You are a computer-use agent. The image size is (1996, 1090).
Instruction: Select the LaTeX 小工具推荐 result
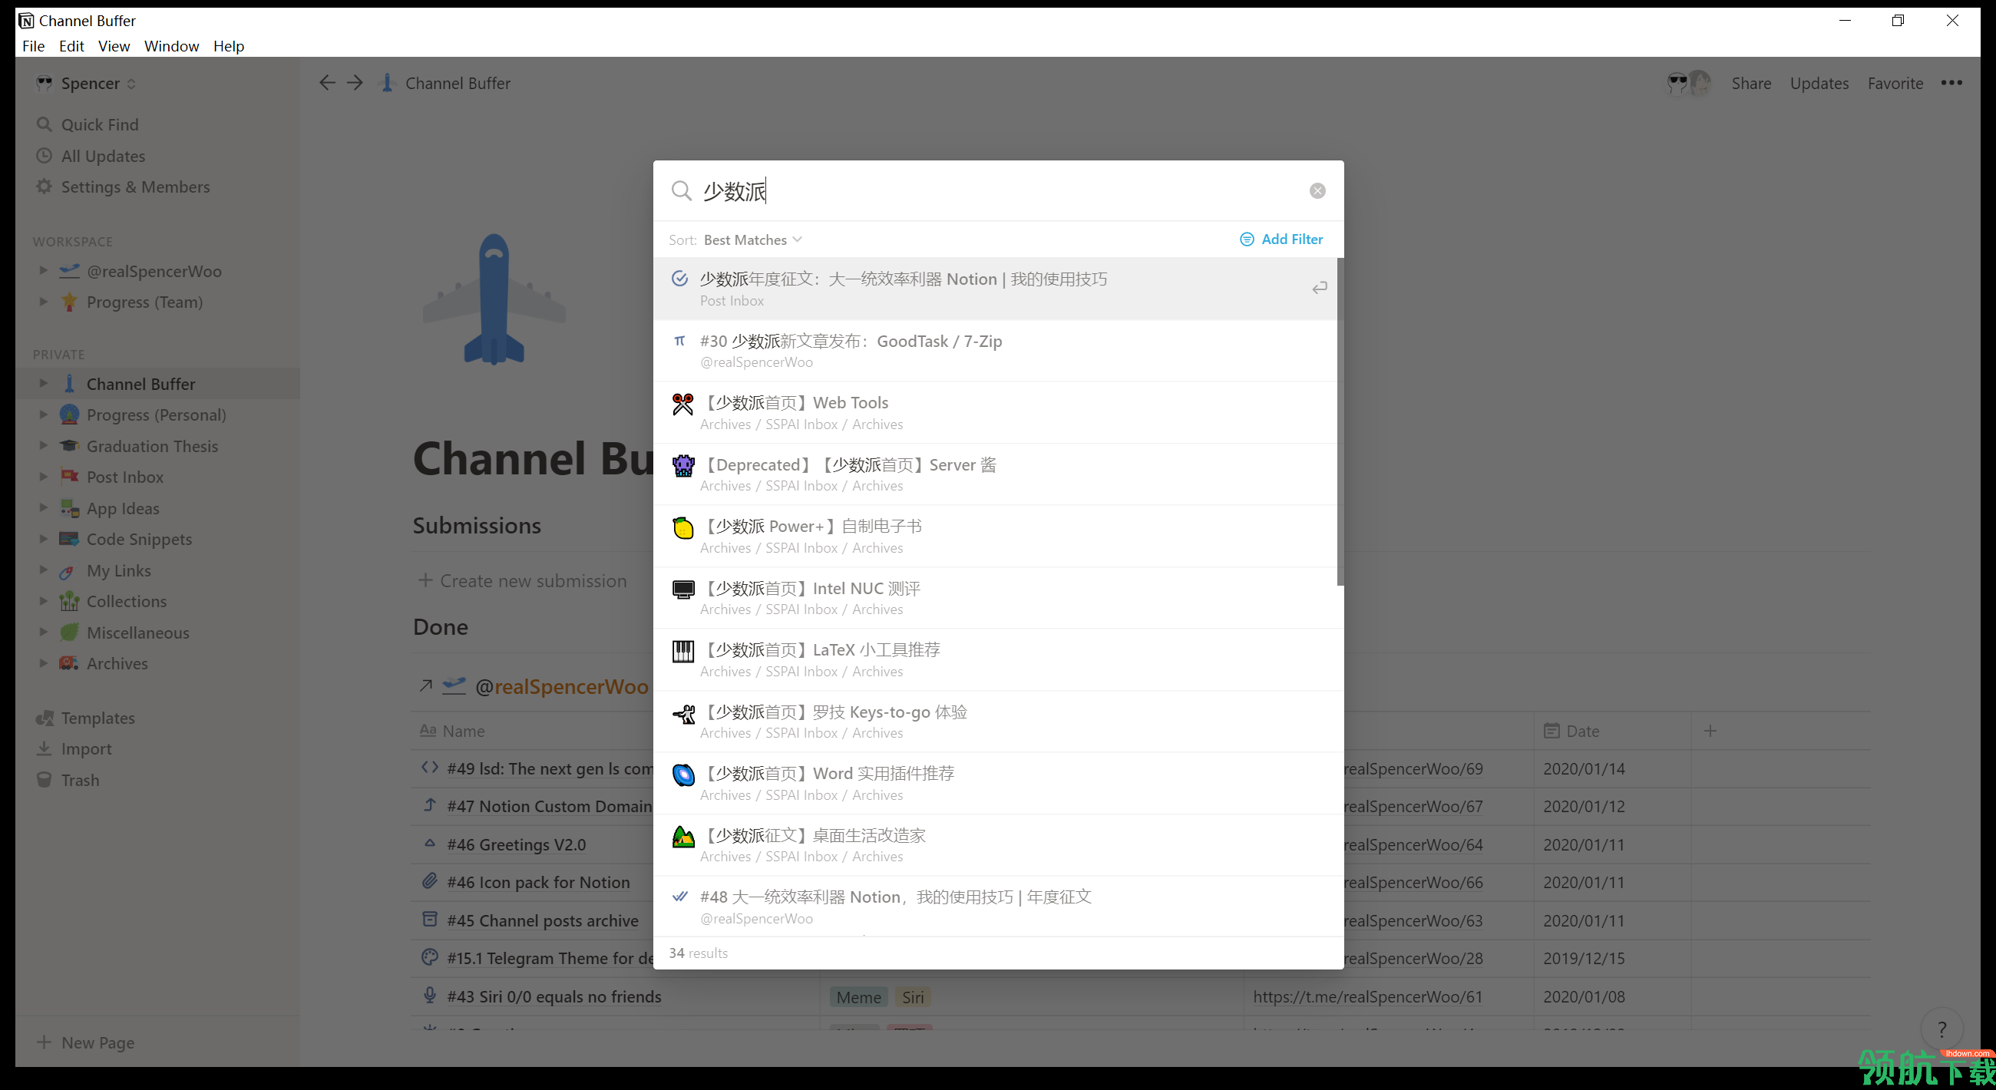coord(996,659)
